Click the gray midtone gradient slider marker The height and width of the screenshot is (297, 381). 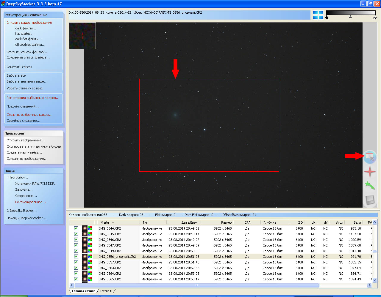coord(350,17)
